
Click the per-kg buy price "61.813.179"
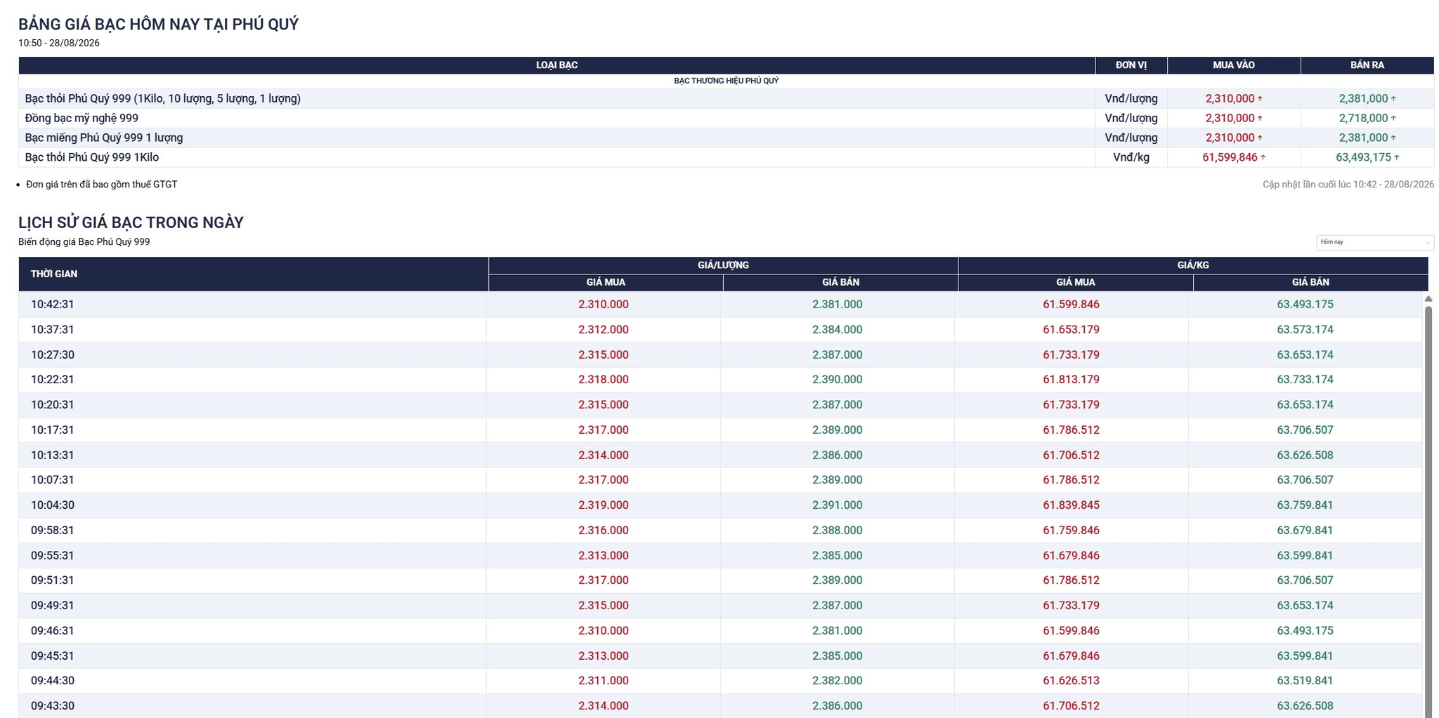pyautogui.click(x=1071, y=380)
